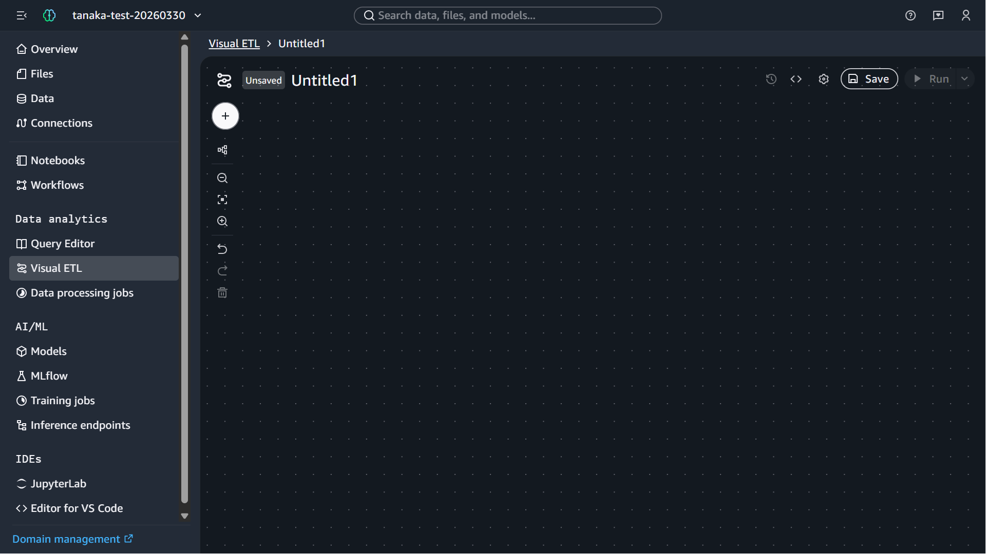The height and width of the screenshot is (554, 986).
Task: Redo the last action
Action: coord(222,271)
